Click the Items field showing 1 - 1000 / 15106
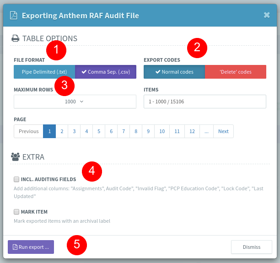The image size is (280, 263). [x=205, y=102]
